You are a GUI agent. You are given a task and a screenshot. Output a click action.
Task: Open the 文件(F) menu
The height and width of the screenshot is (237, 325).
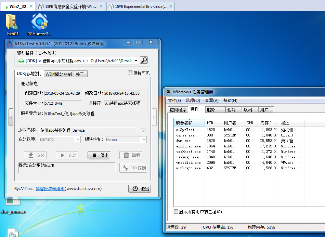click(x=174, y=101)
